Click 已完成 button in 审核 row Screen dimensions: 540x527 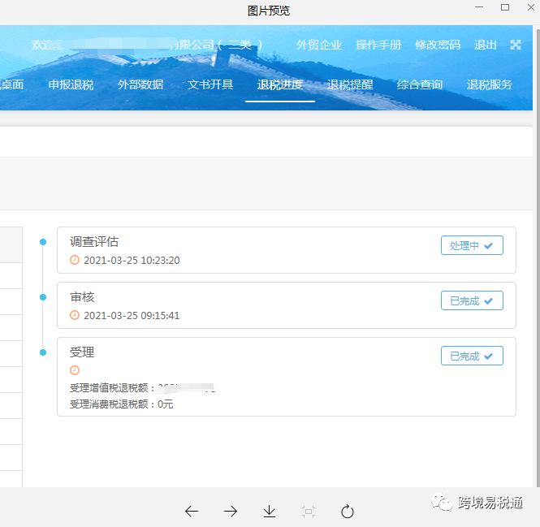[x=472, y=300]
